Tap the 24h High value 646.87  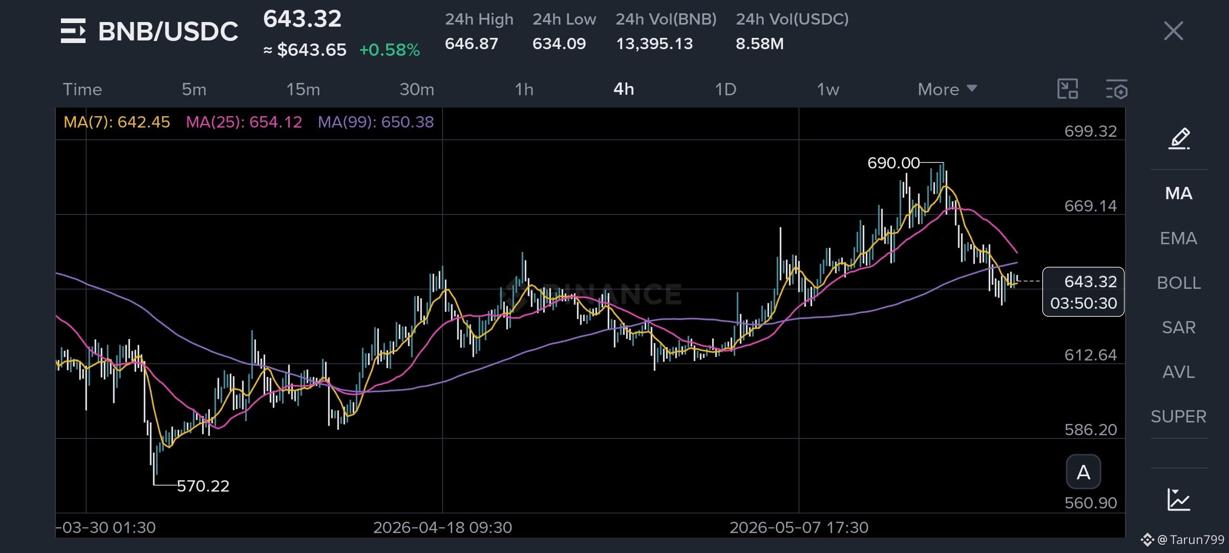click(472, 44)
